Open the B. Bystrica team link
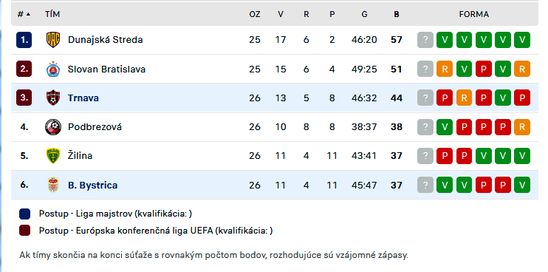The image size is (548, 272). [92, 186]
